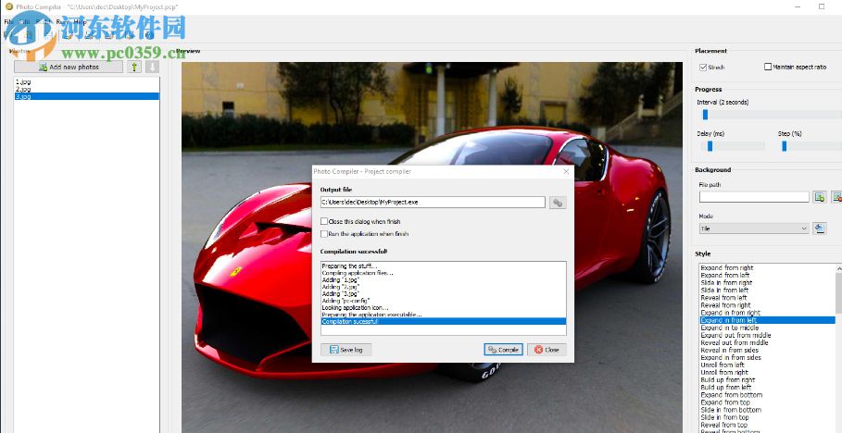Screen dimensions: 842x433
Task: Enable Maintain aspect ratio checkbox
Action: click(x=768, y=67)
